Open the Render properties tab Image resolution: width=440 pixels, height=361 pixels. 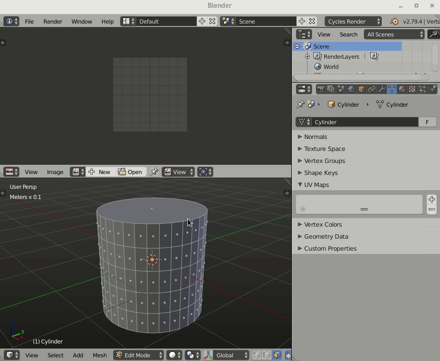point(321,89)
